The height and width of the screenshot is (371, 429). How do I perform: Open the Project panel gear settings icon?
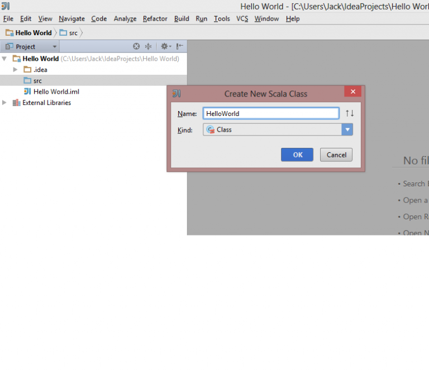(x=165, y=47)
